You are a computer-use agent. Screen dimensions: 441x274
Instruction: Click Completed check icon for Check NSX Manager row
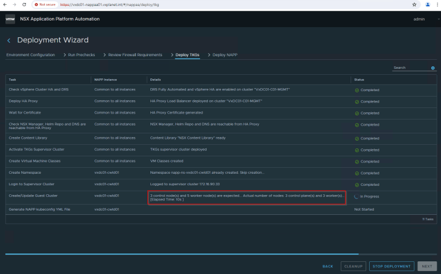357,125
